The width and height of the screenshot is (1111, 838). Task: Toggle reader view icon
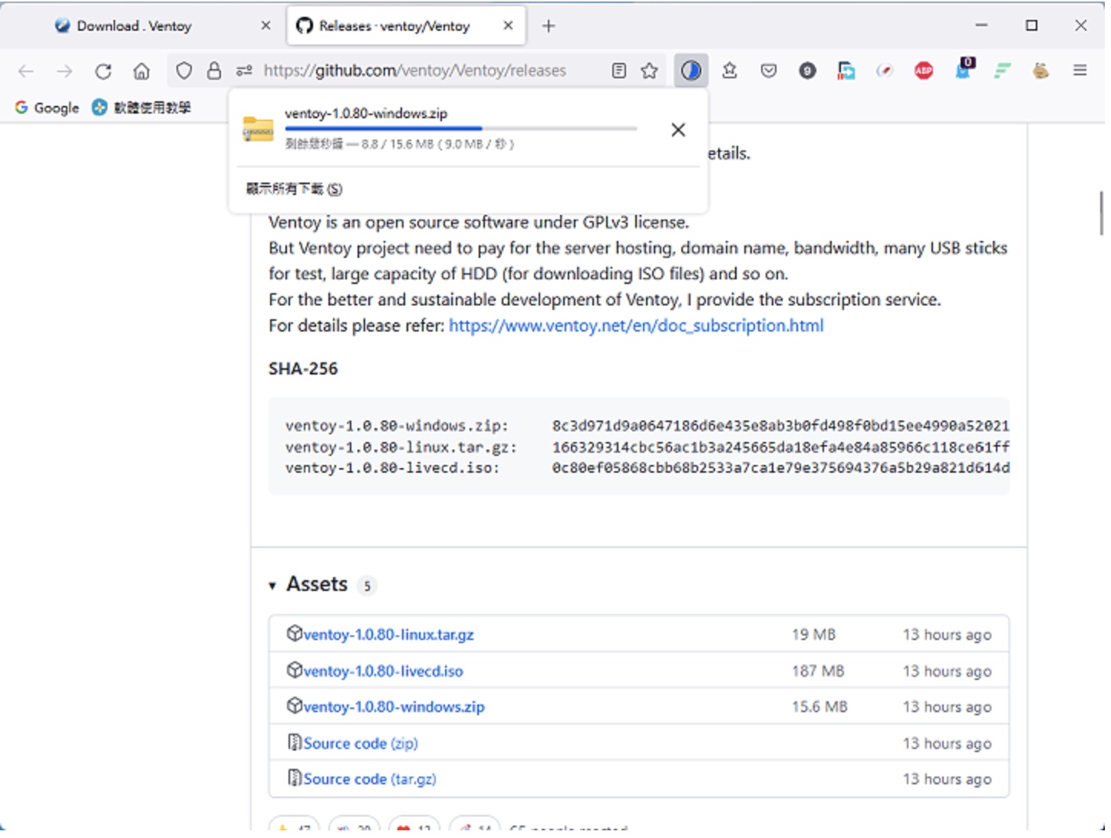(x=620, y=71)
